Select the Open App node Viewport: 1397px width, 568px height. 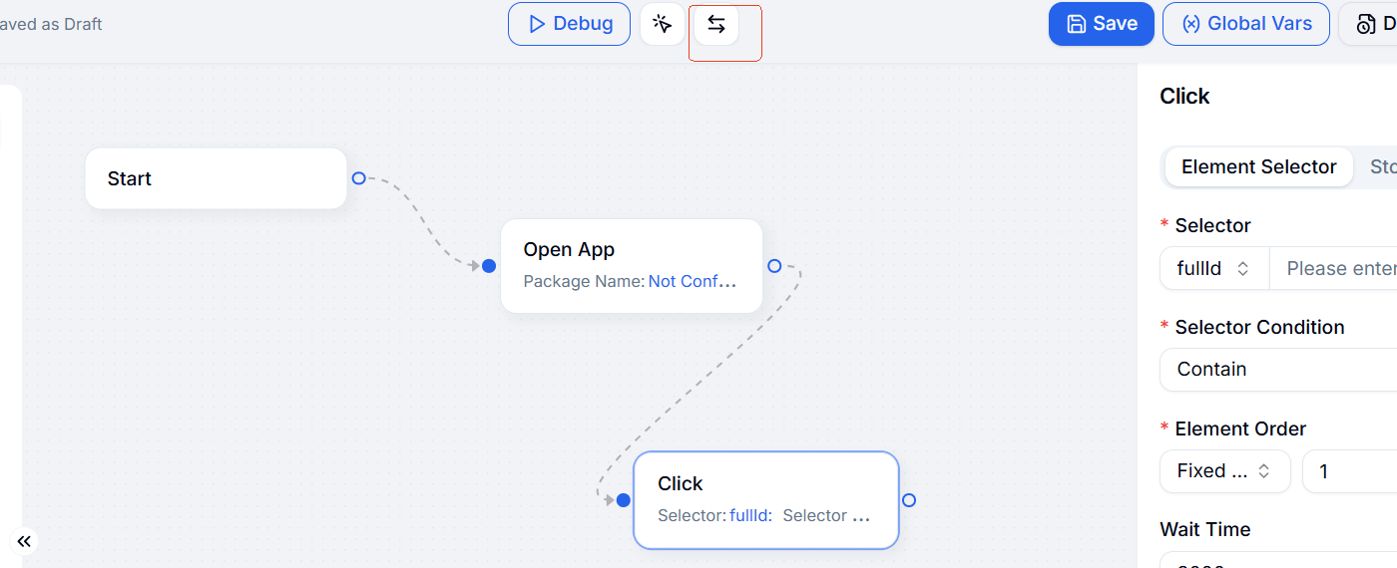point(631,265)
